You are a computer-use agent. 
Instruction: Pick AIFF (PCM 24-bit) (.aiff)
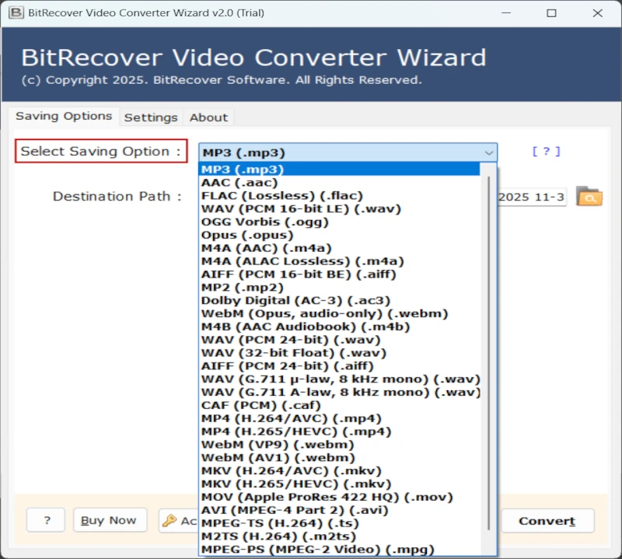click(339, 365)
